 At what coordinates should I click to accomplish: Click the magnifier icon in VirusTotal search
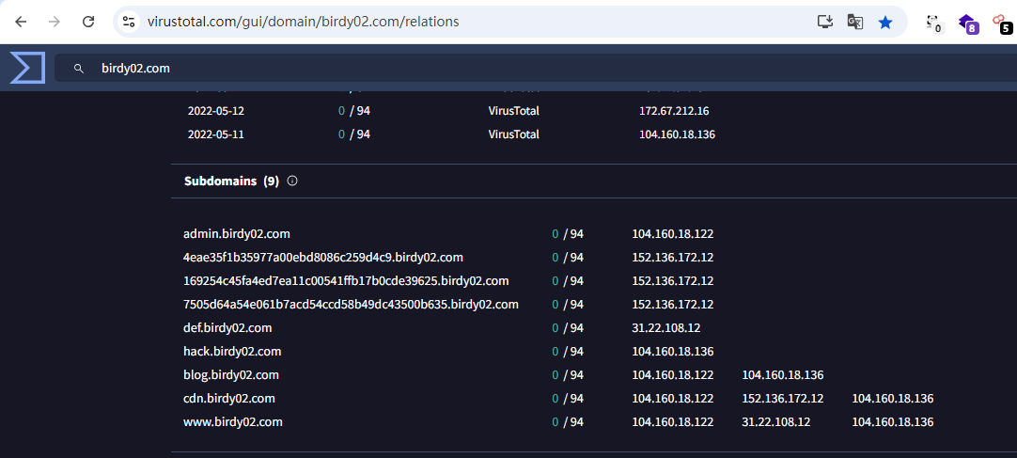tap(79, 69)
